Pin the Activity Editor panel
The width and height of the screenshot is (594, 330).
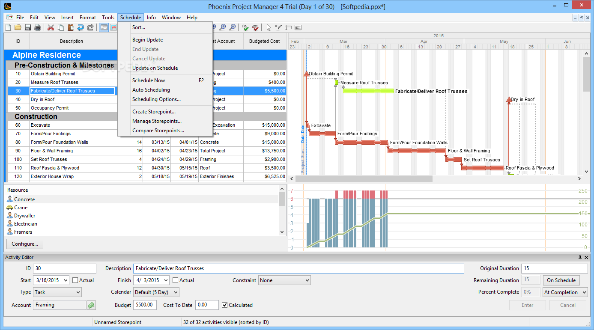click(x=580, y=257)
